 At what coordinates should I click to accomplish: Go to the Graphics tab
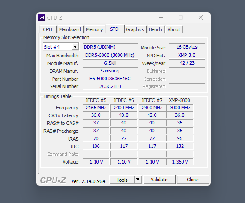click(135, 29)
